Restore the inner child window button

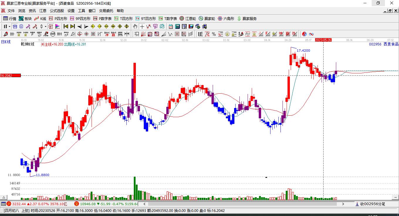click(x=390, y=11)
